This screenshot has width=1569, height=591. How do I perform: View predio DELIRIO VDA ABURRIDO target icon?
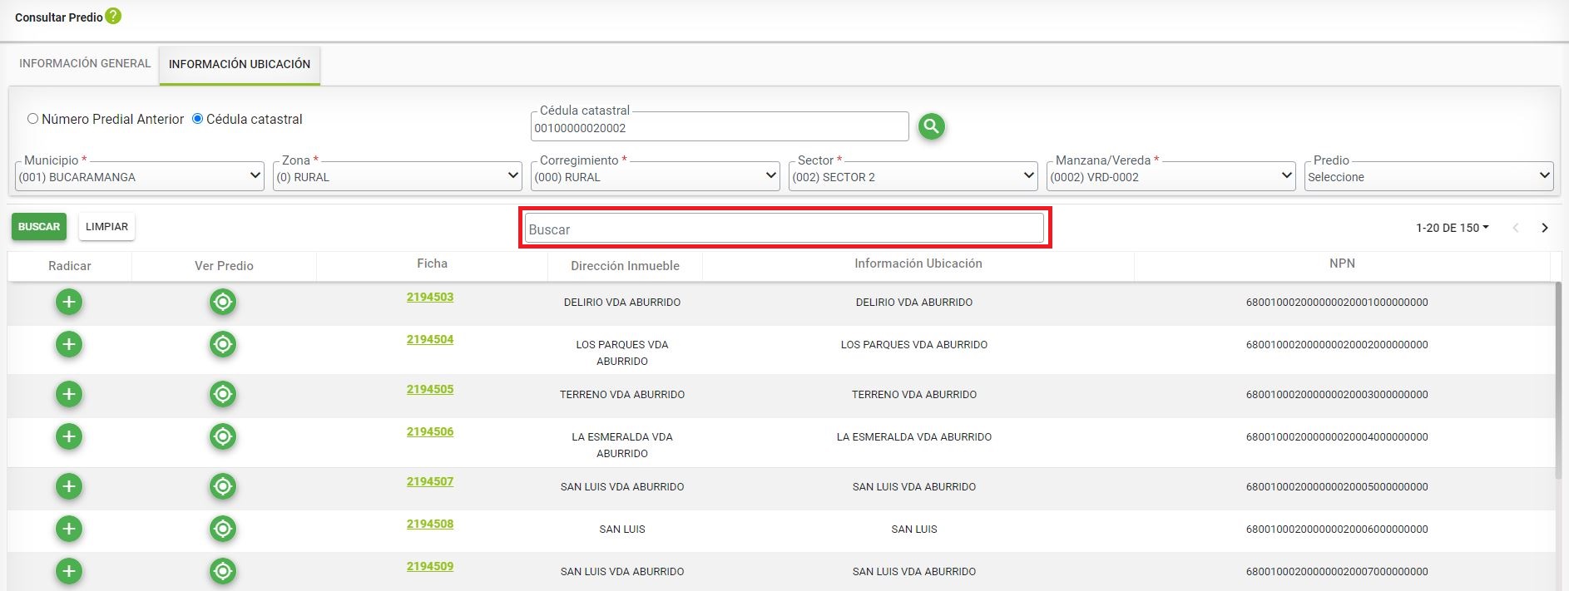(x=223, y=302)
